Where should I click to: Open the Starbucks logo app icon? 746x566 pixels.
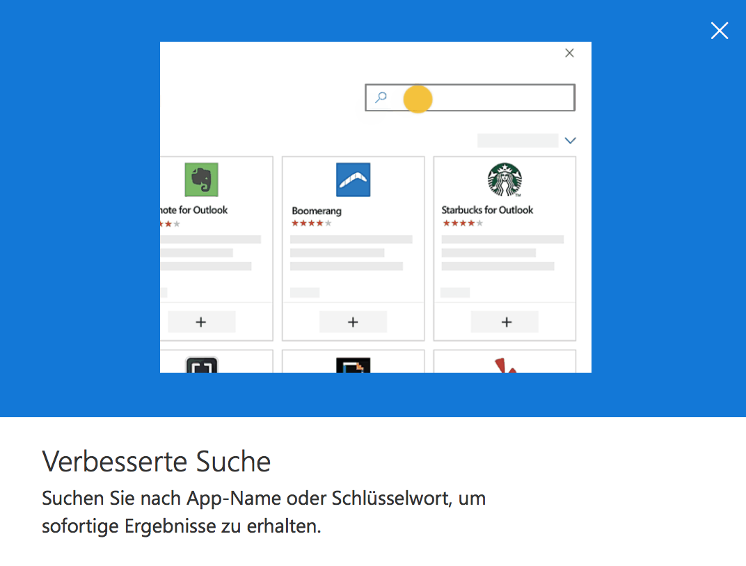[x=505, y=180]
